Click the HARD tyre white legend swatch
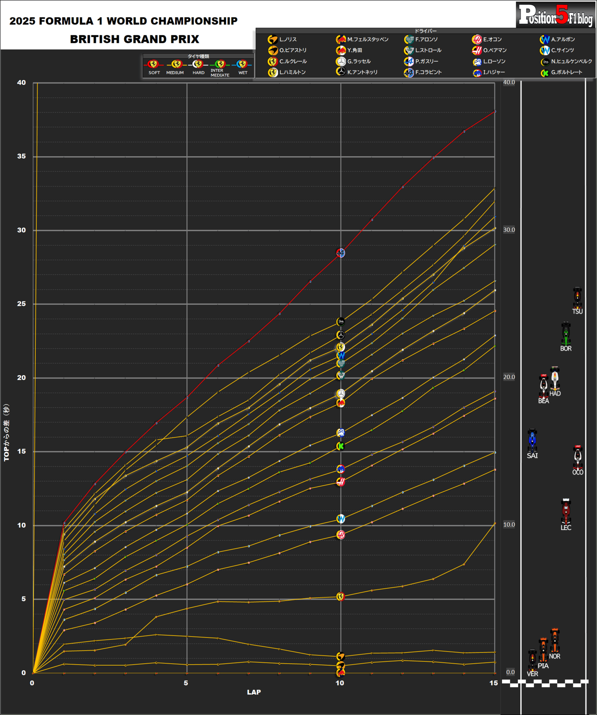This screenshot has height=715, width=597. [198, 64]
